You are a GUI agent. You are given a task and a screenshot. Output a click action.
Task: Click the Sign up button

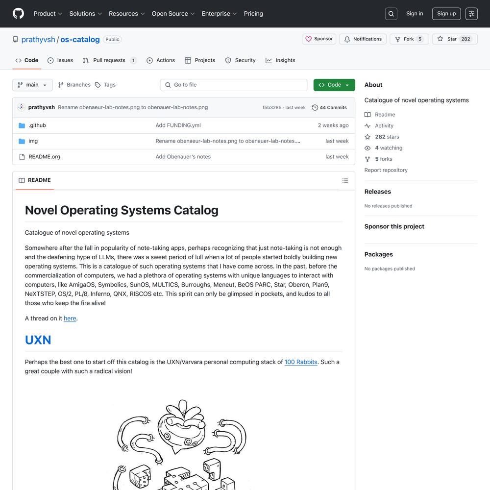[446, 14]
